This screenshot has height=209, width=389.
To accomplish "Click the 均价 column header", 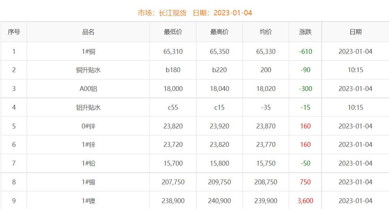I will (266, 32).
